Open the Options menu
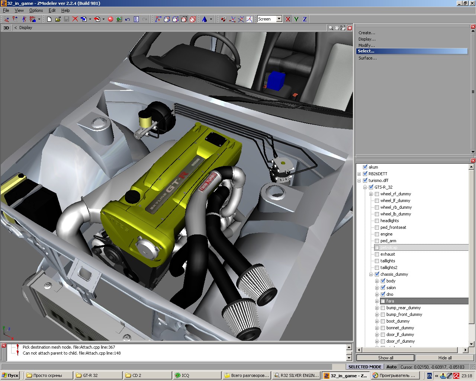 coord(36,10)
